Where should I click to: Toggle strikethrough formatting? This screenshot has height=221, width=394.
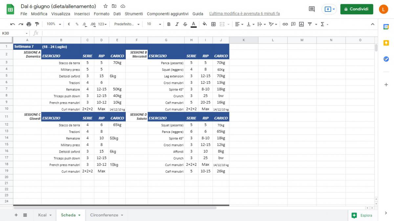coord(185,24)
